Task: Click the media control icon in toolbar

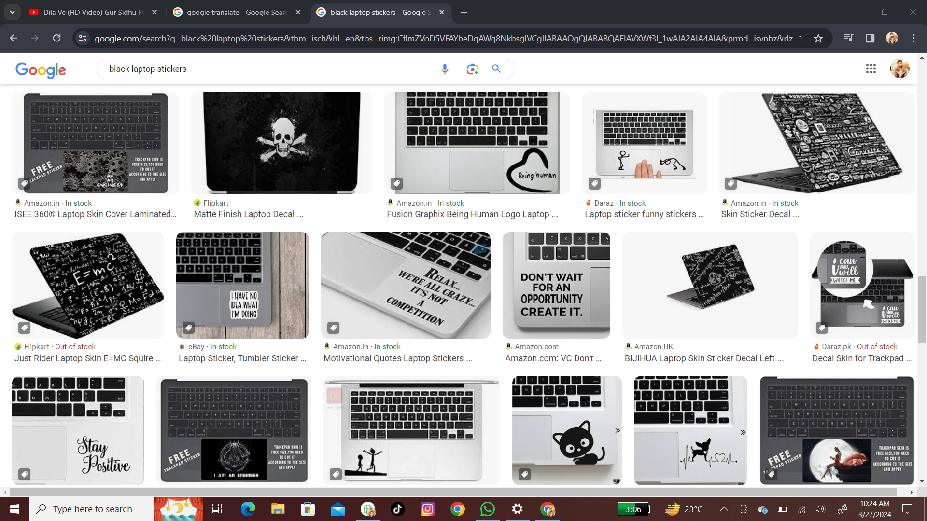Action: 848,38
